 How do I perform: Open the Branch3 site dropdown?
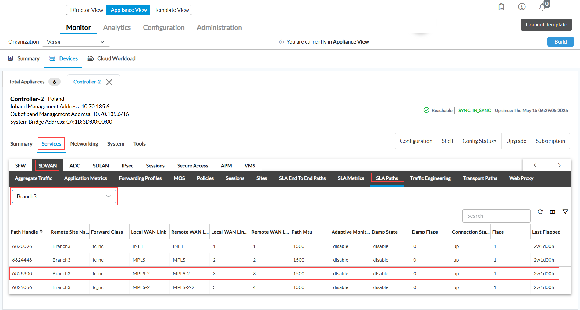pyautogui.click(x=64, y=196)
